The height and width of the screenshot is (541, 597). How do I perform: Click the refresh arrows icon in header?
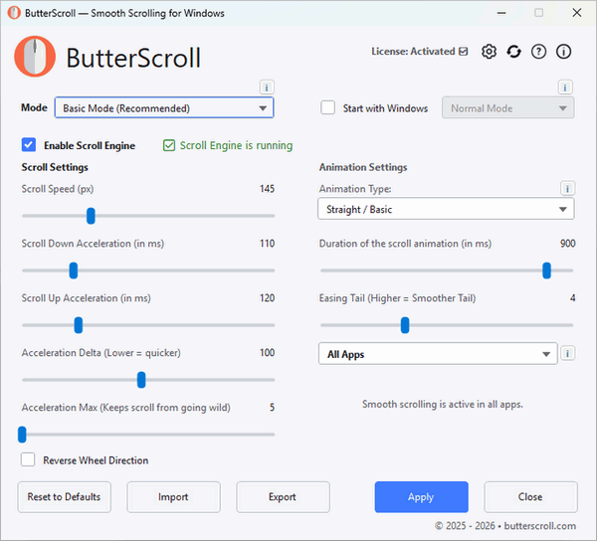click(513, 52)
